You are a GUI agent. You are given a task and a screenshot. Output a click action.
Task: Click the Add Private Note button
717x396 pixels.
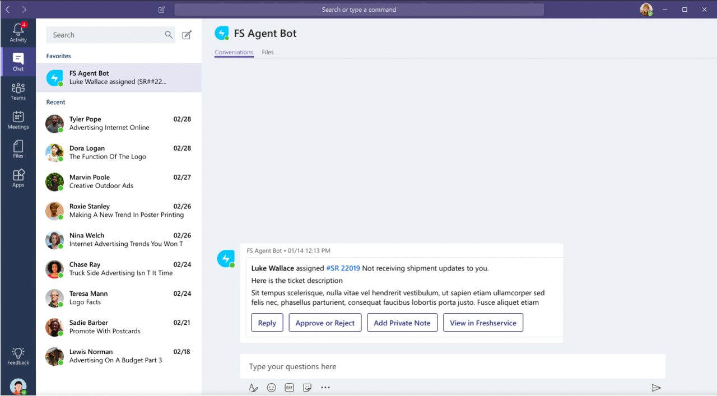[402, 323]
